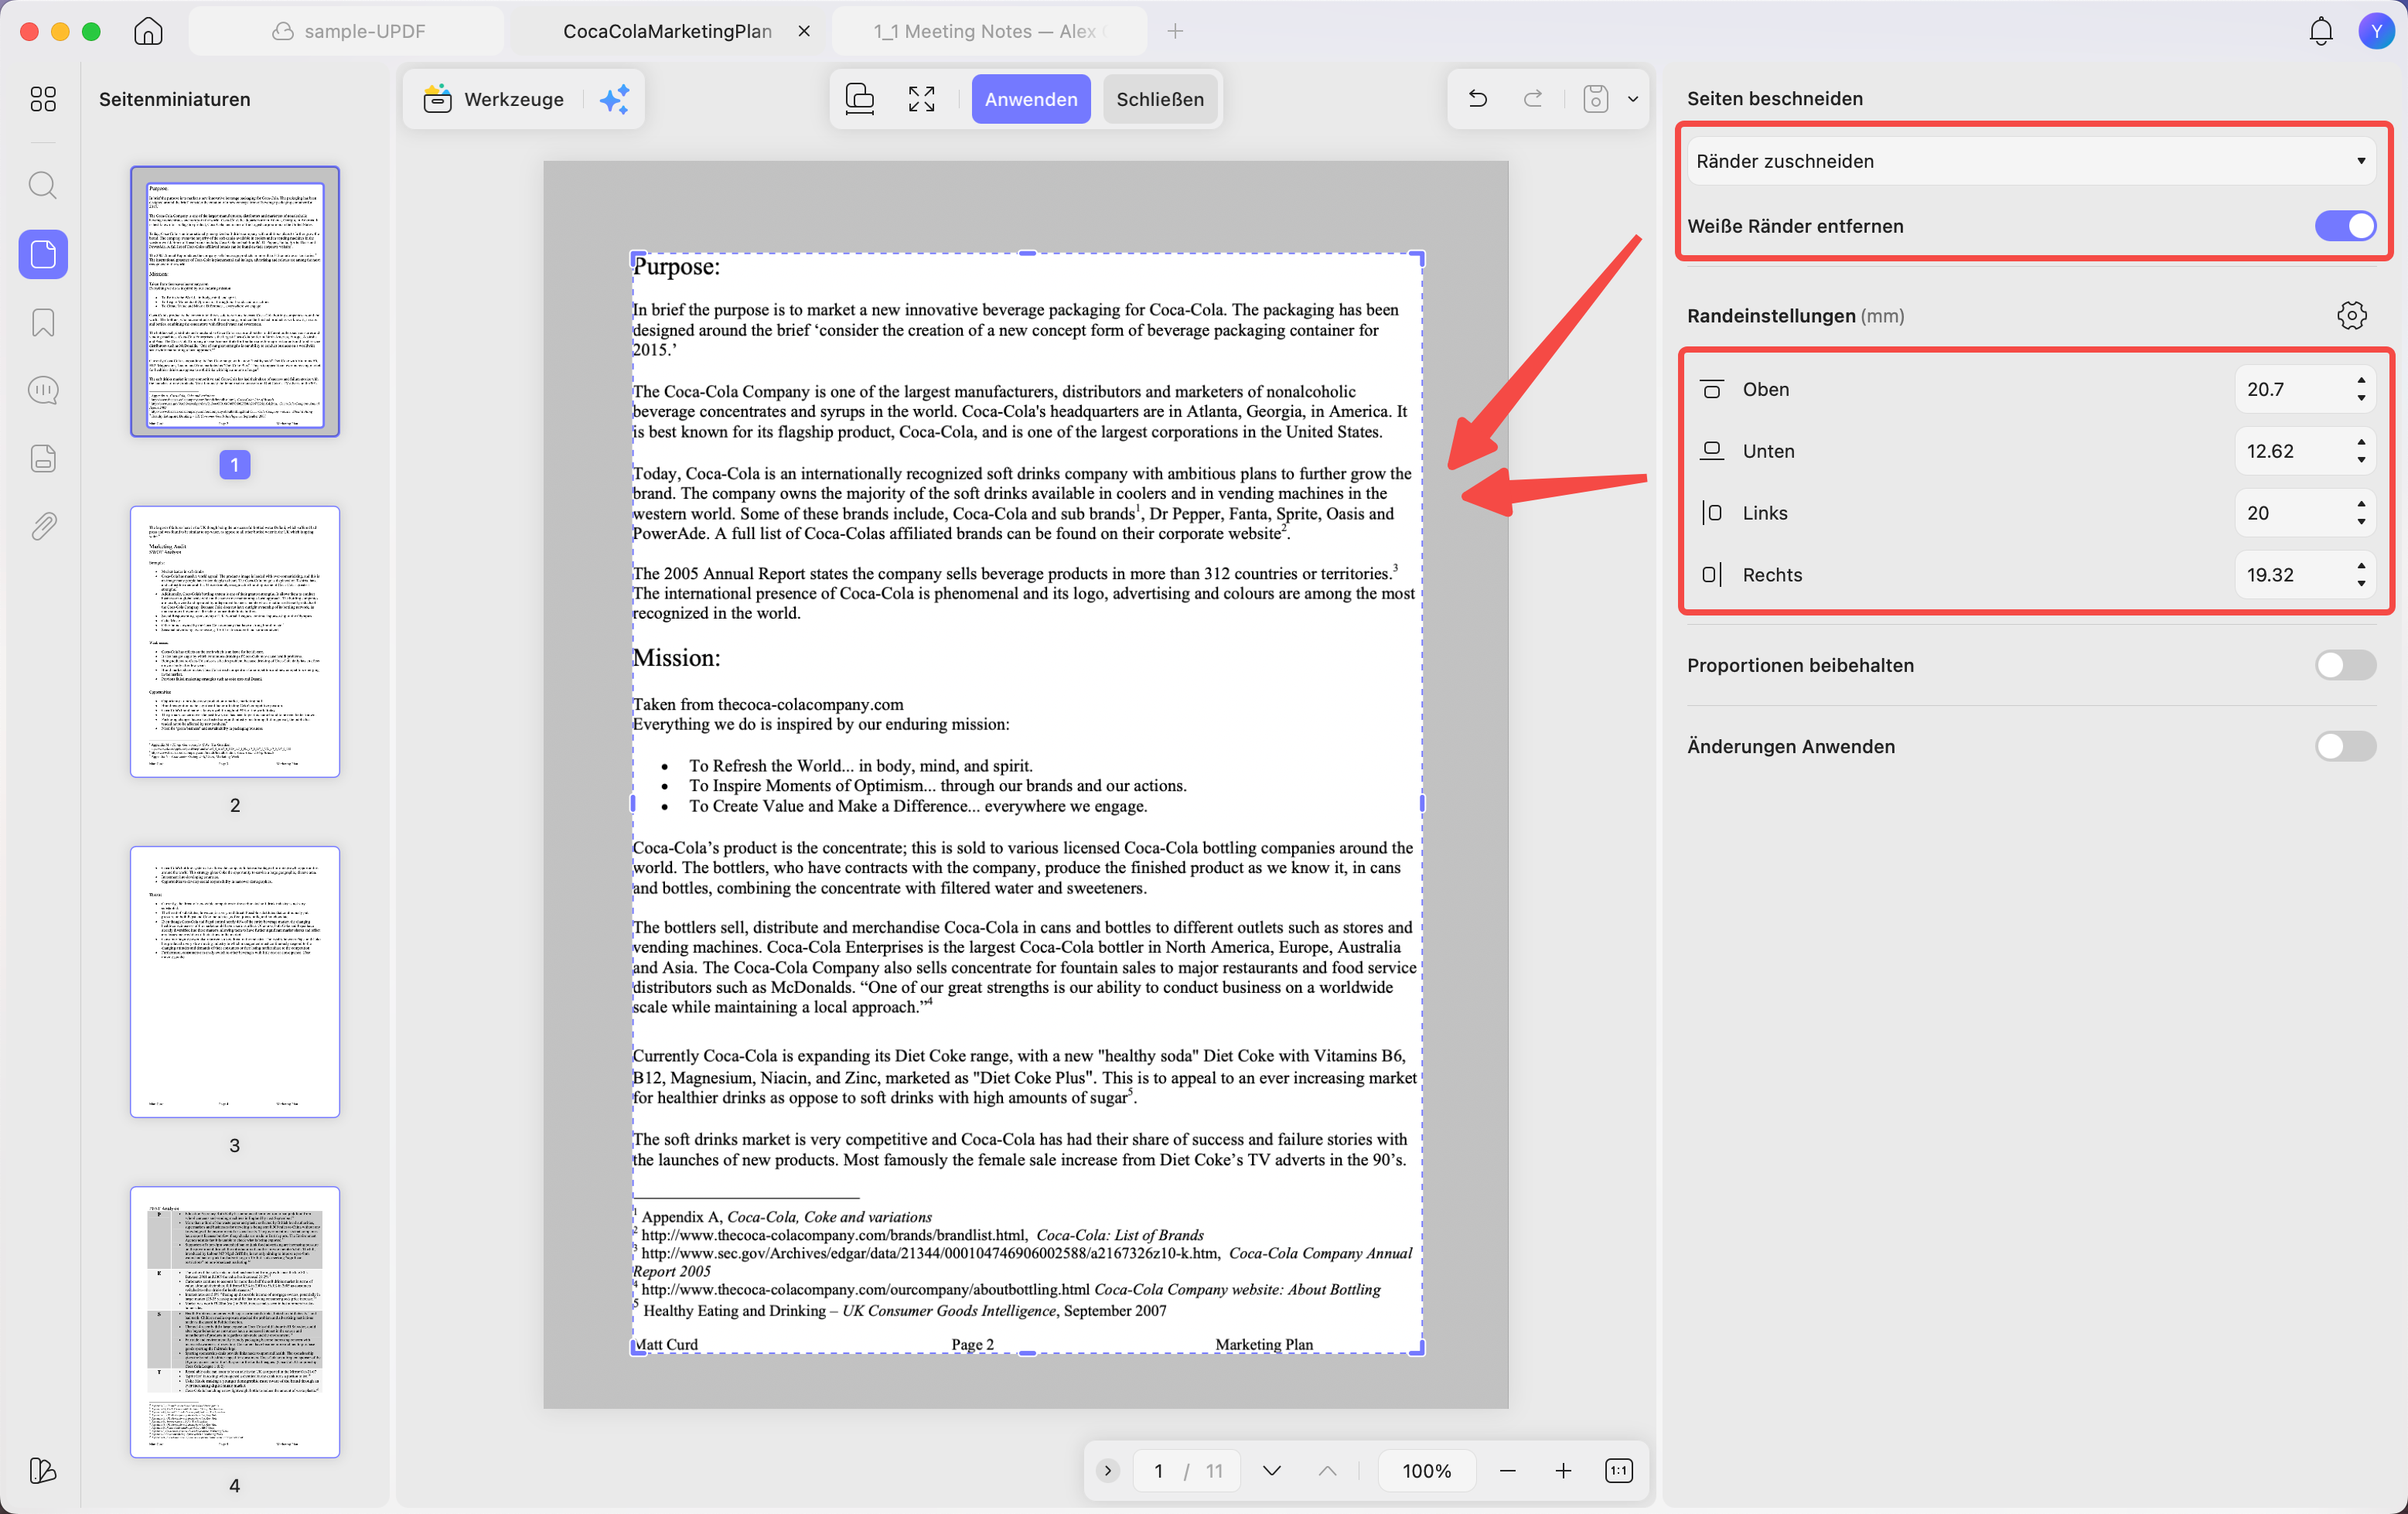Image resolution: width=2408 pixels, height=1514 pixels.
Task: Toggle Änderungen Anwenden switch
Action: pos(2345,746)
